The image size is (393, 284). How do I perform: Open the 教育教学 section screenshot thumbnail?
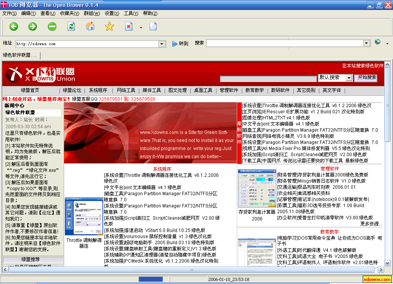(257, 253)
